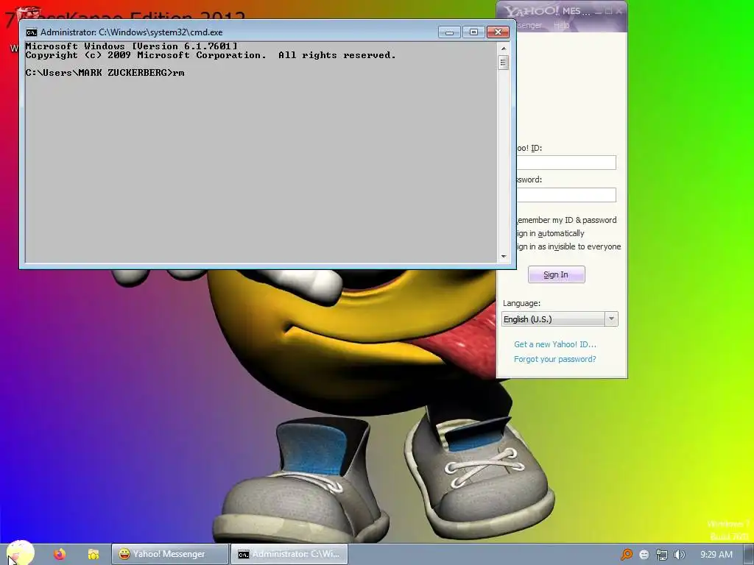
Task: Focus the Yahoo! ID input field
Action: click(x=566, y=163)
